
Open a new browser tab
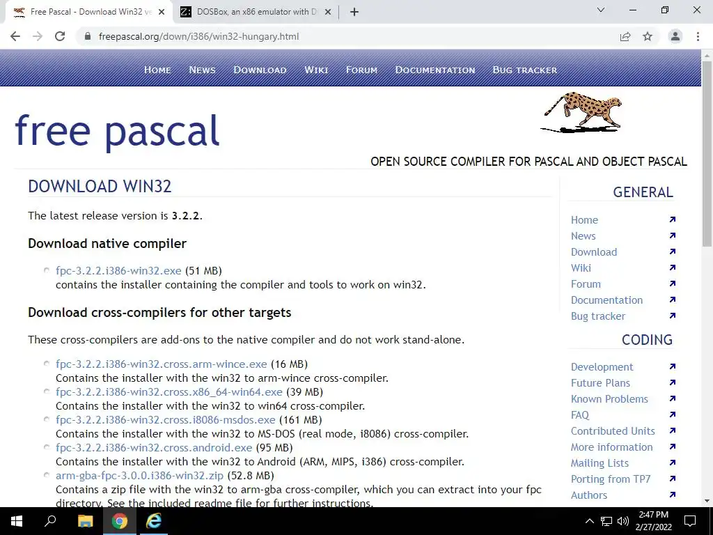[x=354, y=13]
